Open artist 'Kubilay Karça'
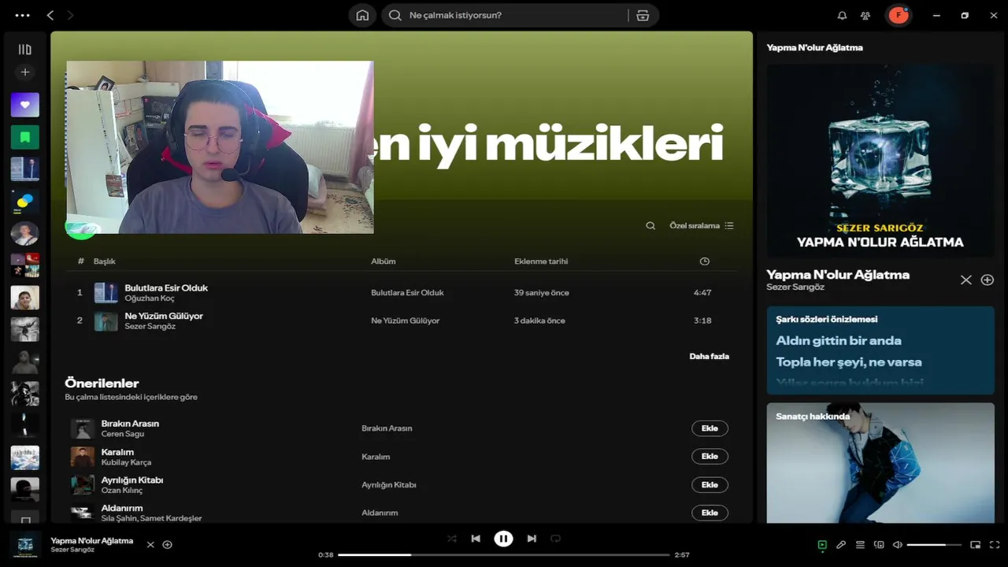1008x567 pixels. pyautogui.click(x=126, y=462)
